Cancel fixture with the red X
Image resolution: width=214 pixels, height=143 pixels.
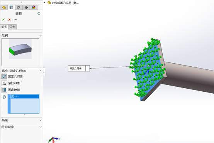click(x=9, y=20)
